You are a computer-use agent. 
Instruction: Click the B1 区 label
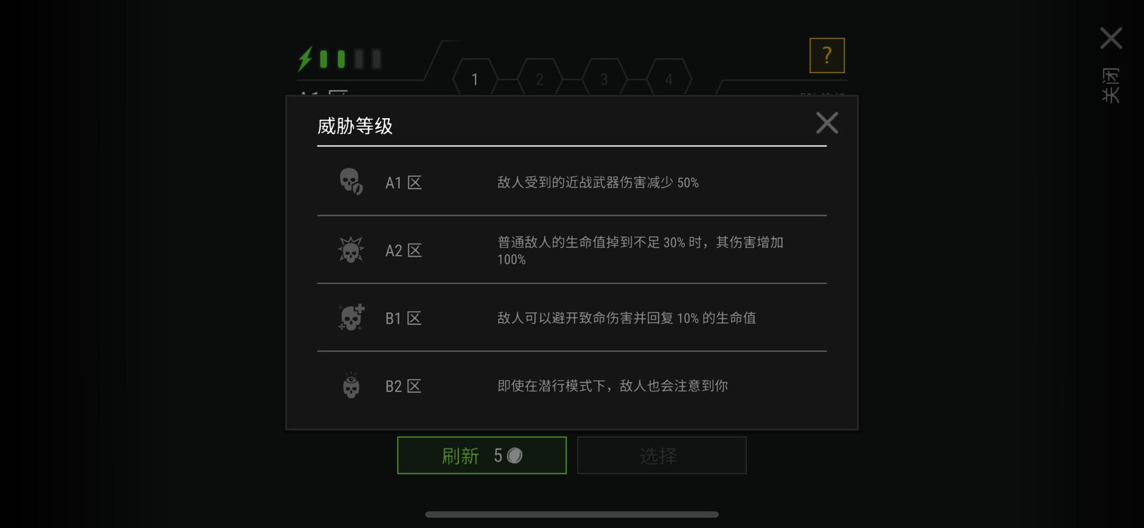point(403,318)
